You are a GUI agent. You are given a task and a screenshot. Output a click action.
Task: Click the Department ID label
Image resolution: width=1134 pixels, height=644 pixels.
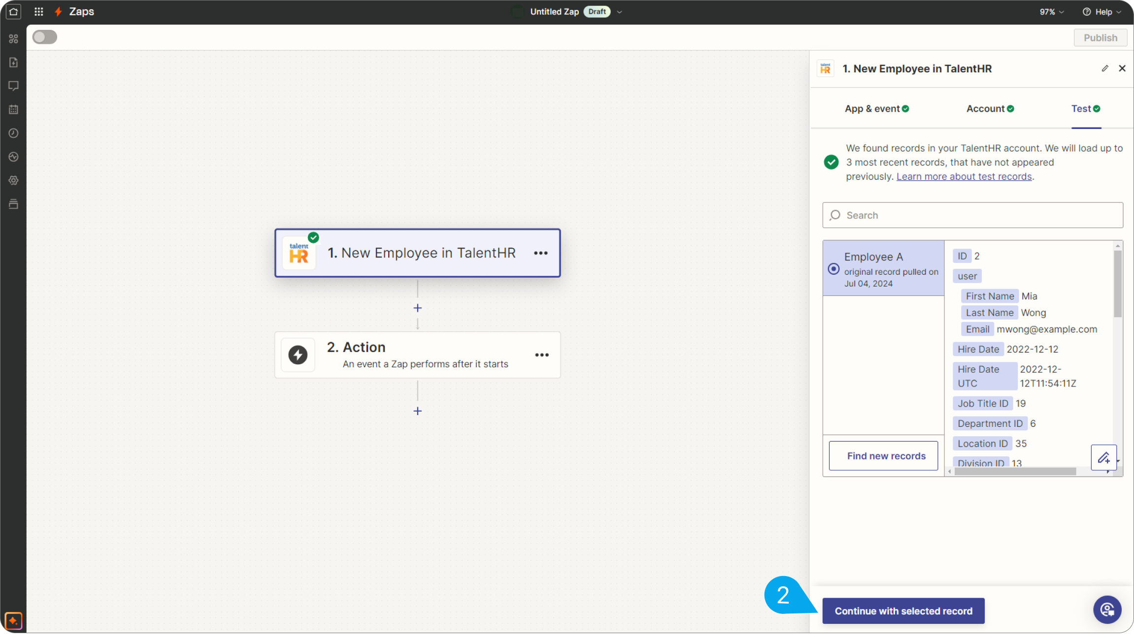[x=990, y=423]
